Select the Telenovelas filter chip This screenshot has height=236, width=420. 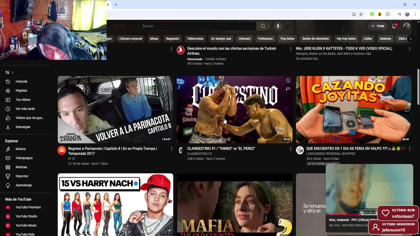pyautogui.click(x=195, y=39)
